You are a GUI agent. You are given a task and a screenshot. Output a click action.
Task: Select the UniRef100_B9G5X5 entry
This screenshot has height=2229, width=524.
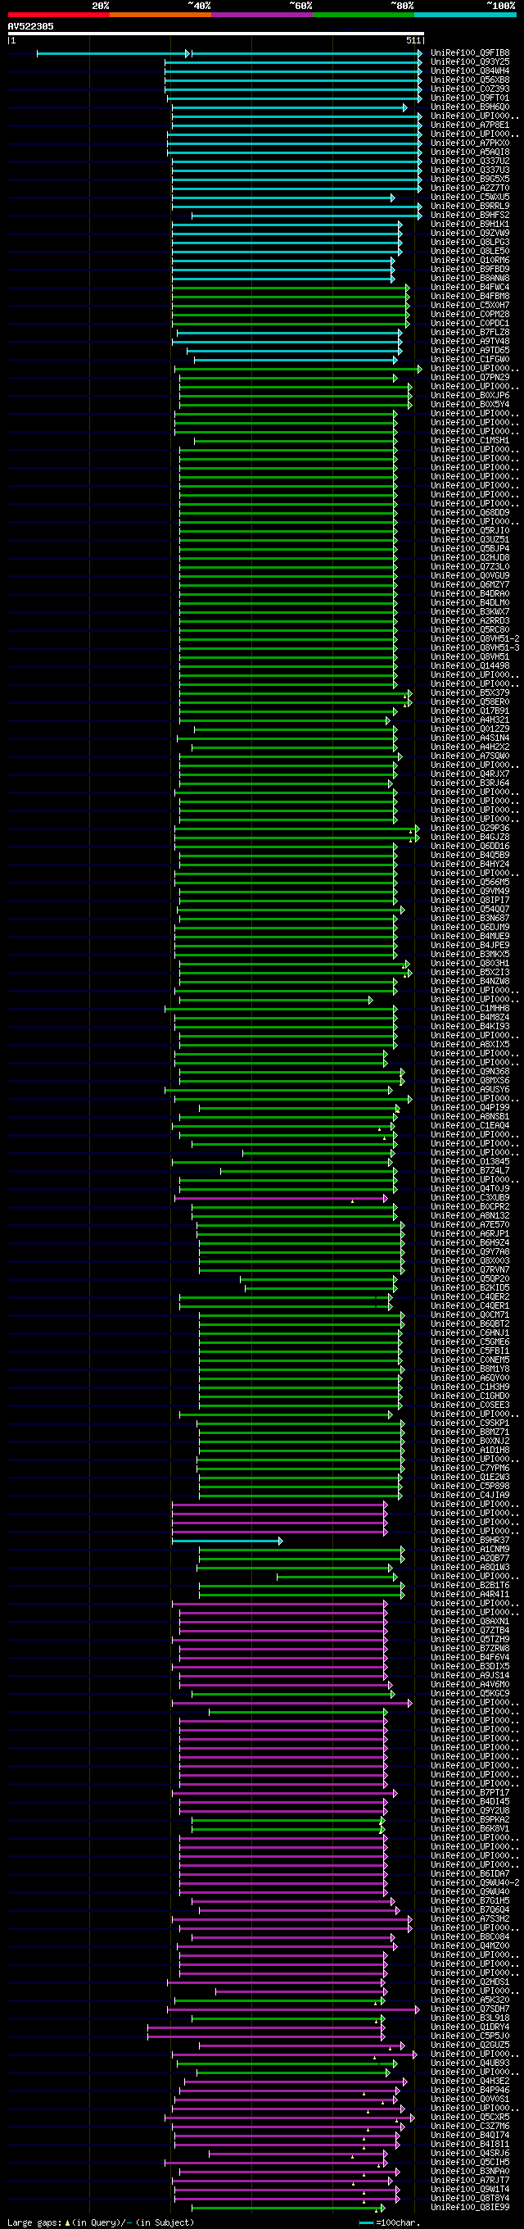tap(471, 179)
